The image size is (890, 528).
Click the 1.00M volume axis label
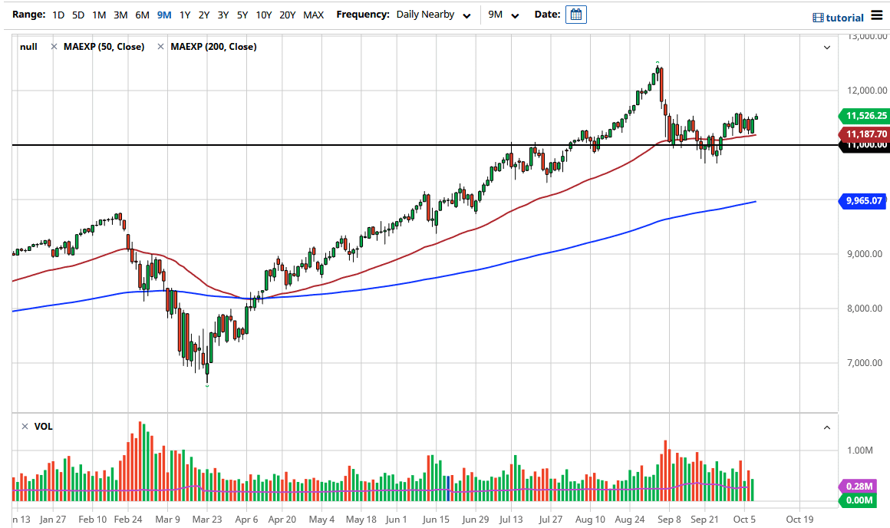coord(859,450)
